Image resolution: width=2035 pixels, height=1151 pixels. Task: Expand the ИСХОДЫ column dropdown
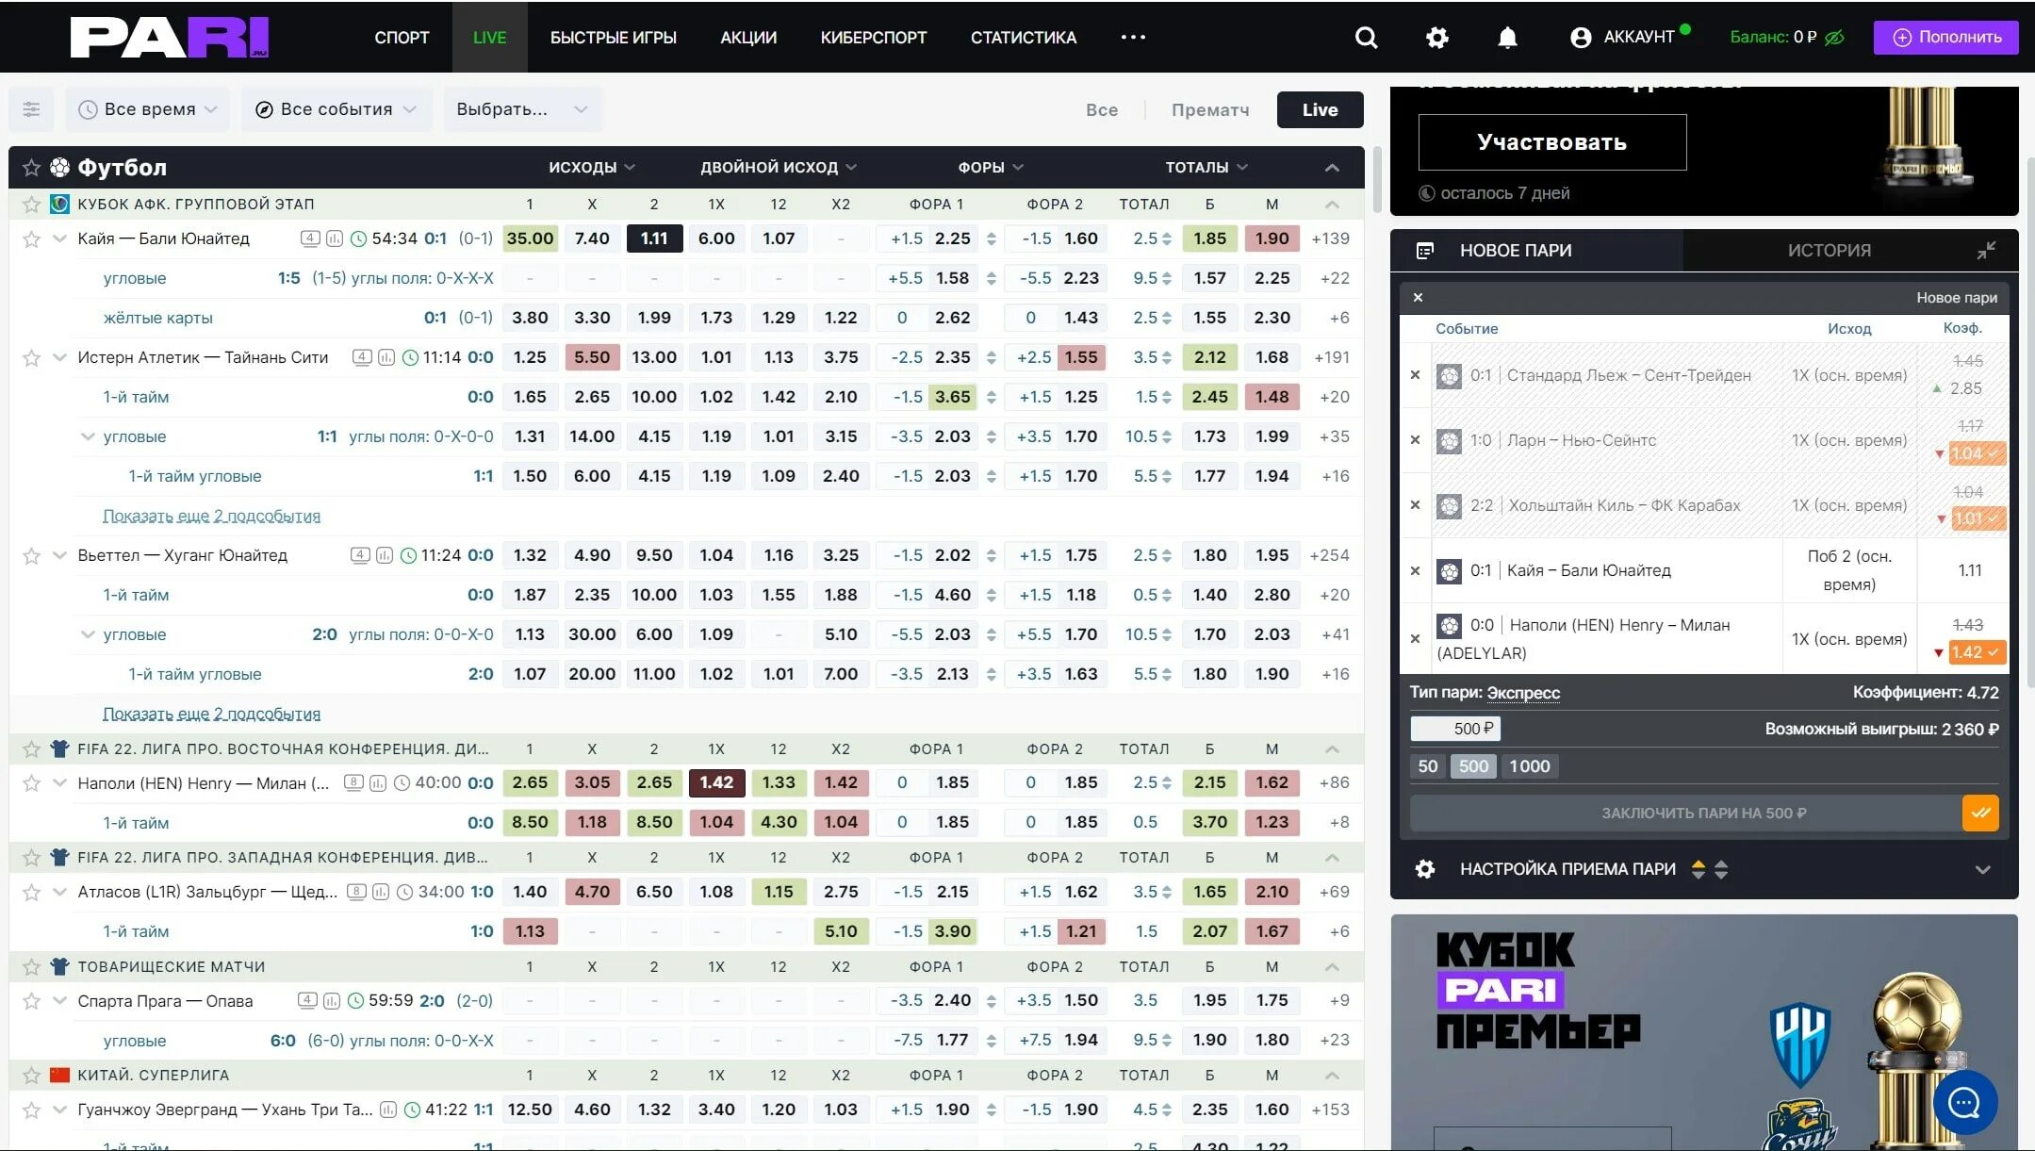[592, 168]
